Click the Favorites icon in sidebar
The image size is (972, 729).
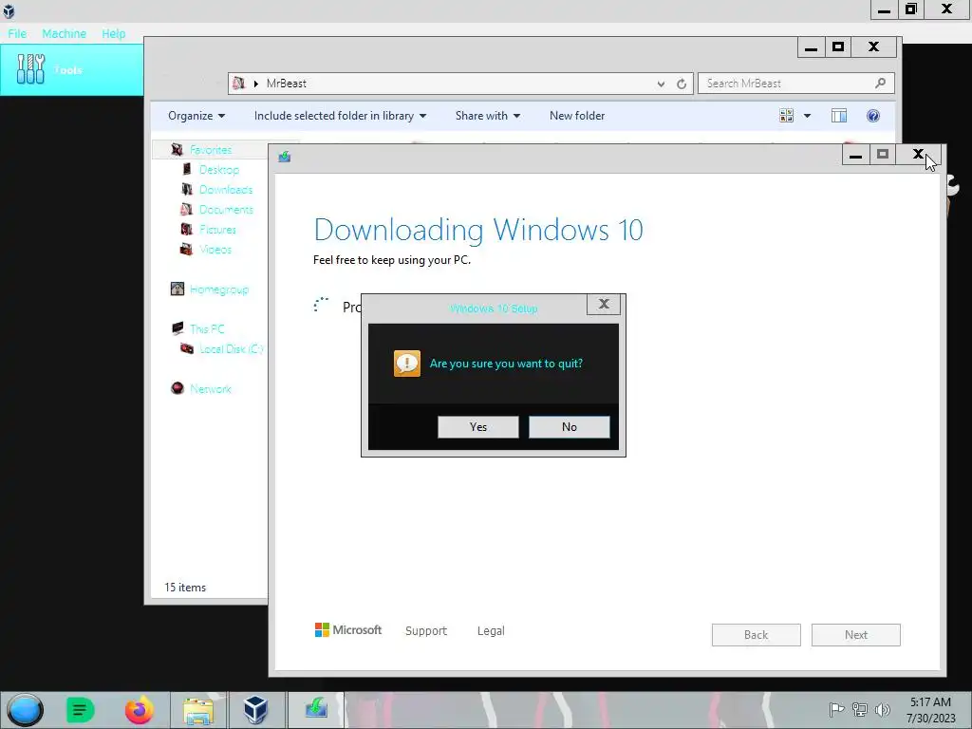click(x=178, y=149)
